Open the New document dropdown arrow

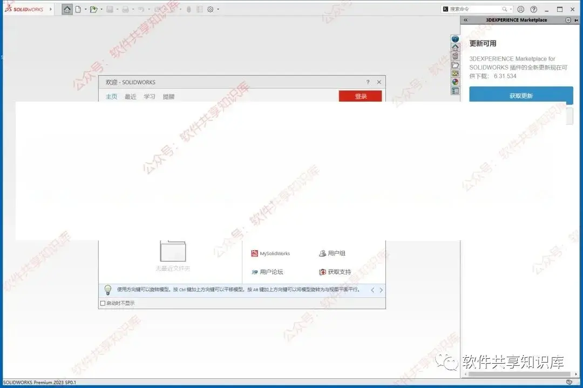coord(85,9)
